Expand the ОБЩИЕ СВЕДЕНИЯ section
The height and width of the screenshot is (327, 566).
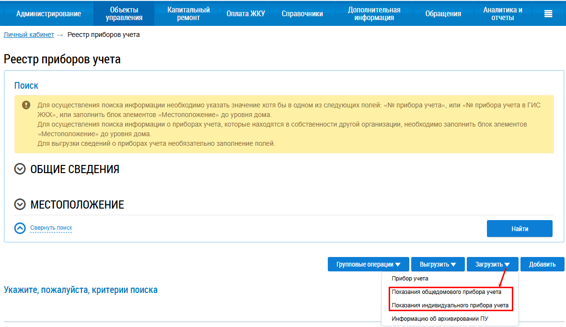click(20, 169)
